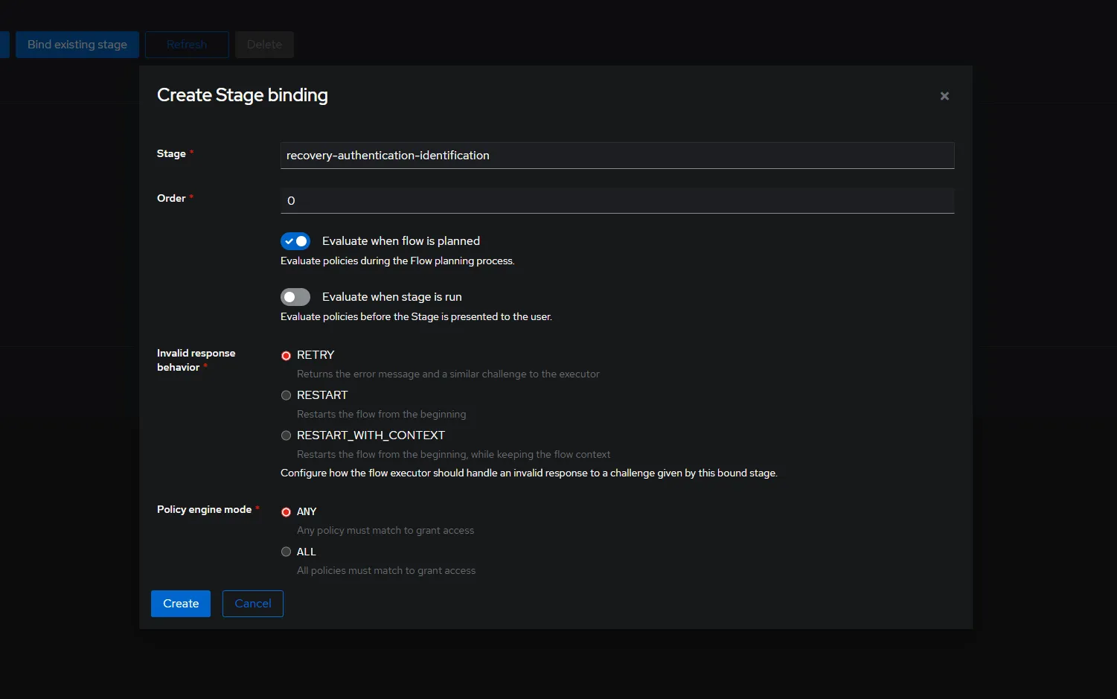Switch policy engine mode to ALL
The image size is (1117, 699).
(x=286, y=552)
